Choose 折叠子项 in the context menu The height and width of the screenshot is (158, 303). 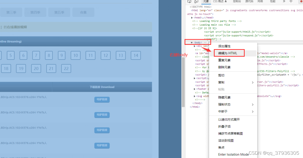coord(233,127)
